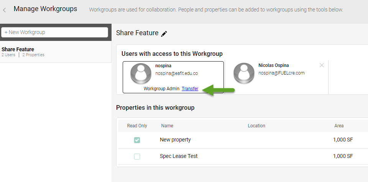Remove Nicolas Ospina using the X icon
The width and height of the screenshot is (368, 182).
[x=322, y=65]
